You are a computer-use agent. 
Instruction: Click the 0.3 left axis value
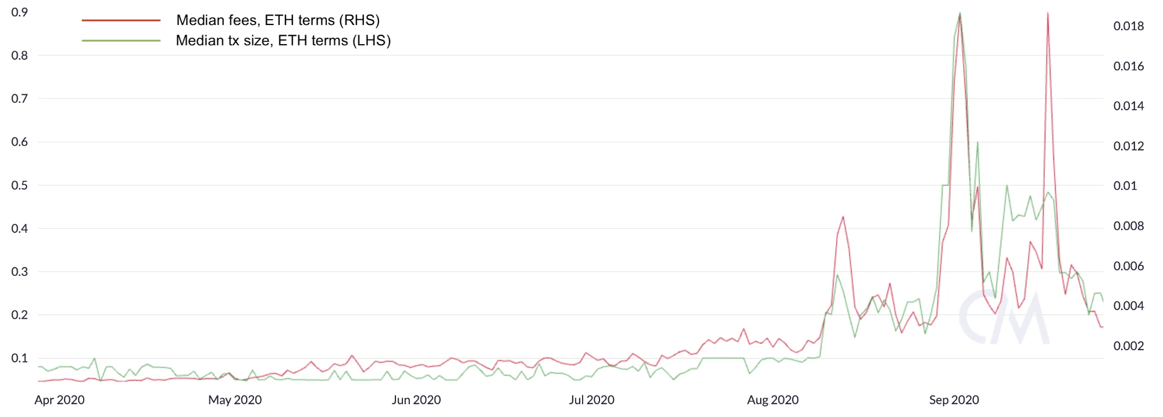(20, 271)
